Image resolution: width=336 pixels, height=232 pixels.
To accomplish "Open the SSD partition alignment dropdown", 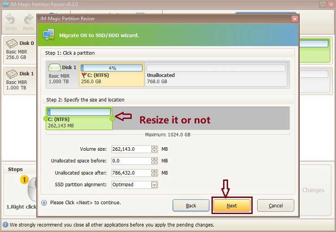I will 155,184.
